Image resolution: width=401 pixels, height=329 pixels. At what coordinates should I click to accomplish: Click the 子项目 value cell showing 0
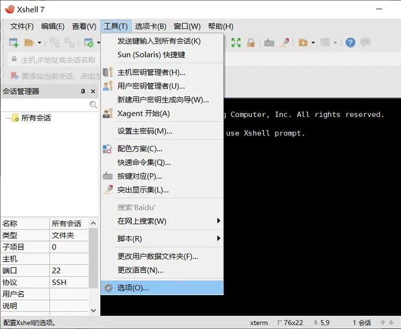coord(69,247)
